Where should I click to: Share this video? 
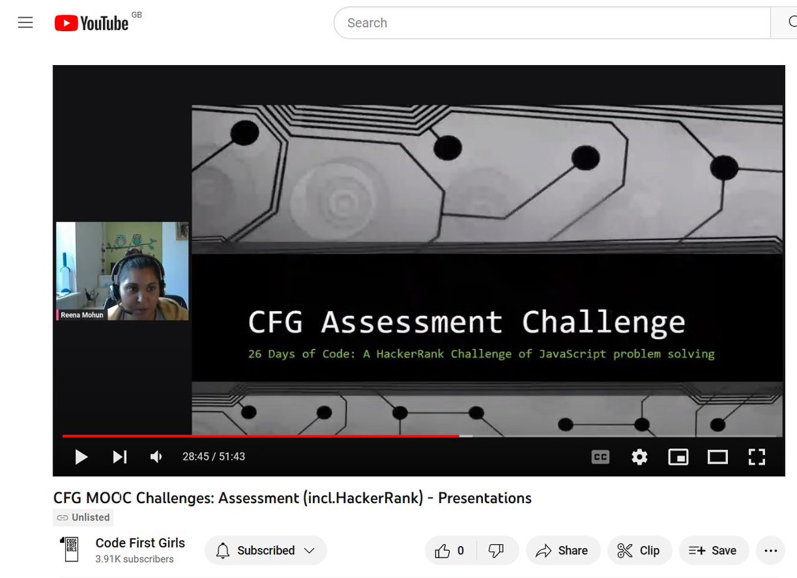563,550
